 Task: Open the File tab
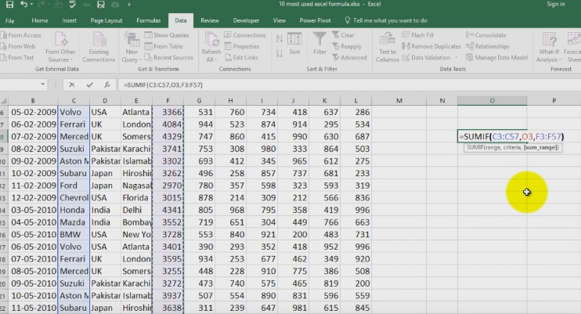(10, 21)
